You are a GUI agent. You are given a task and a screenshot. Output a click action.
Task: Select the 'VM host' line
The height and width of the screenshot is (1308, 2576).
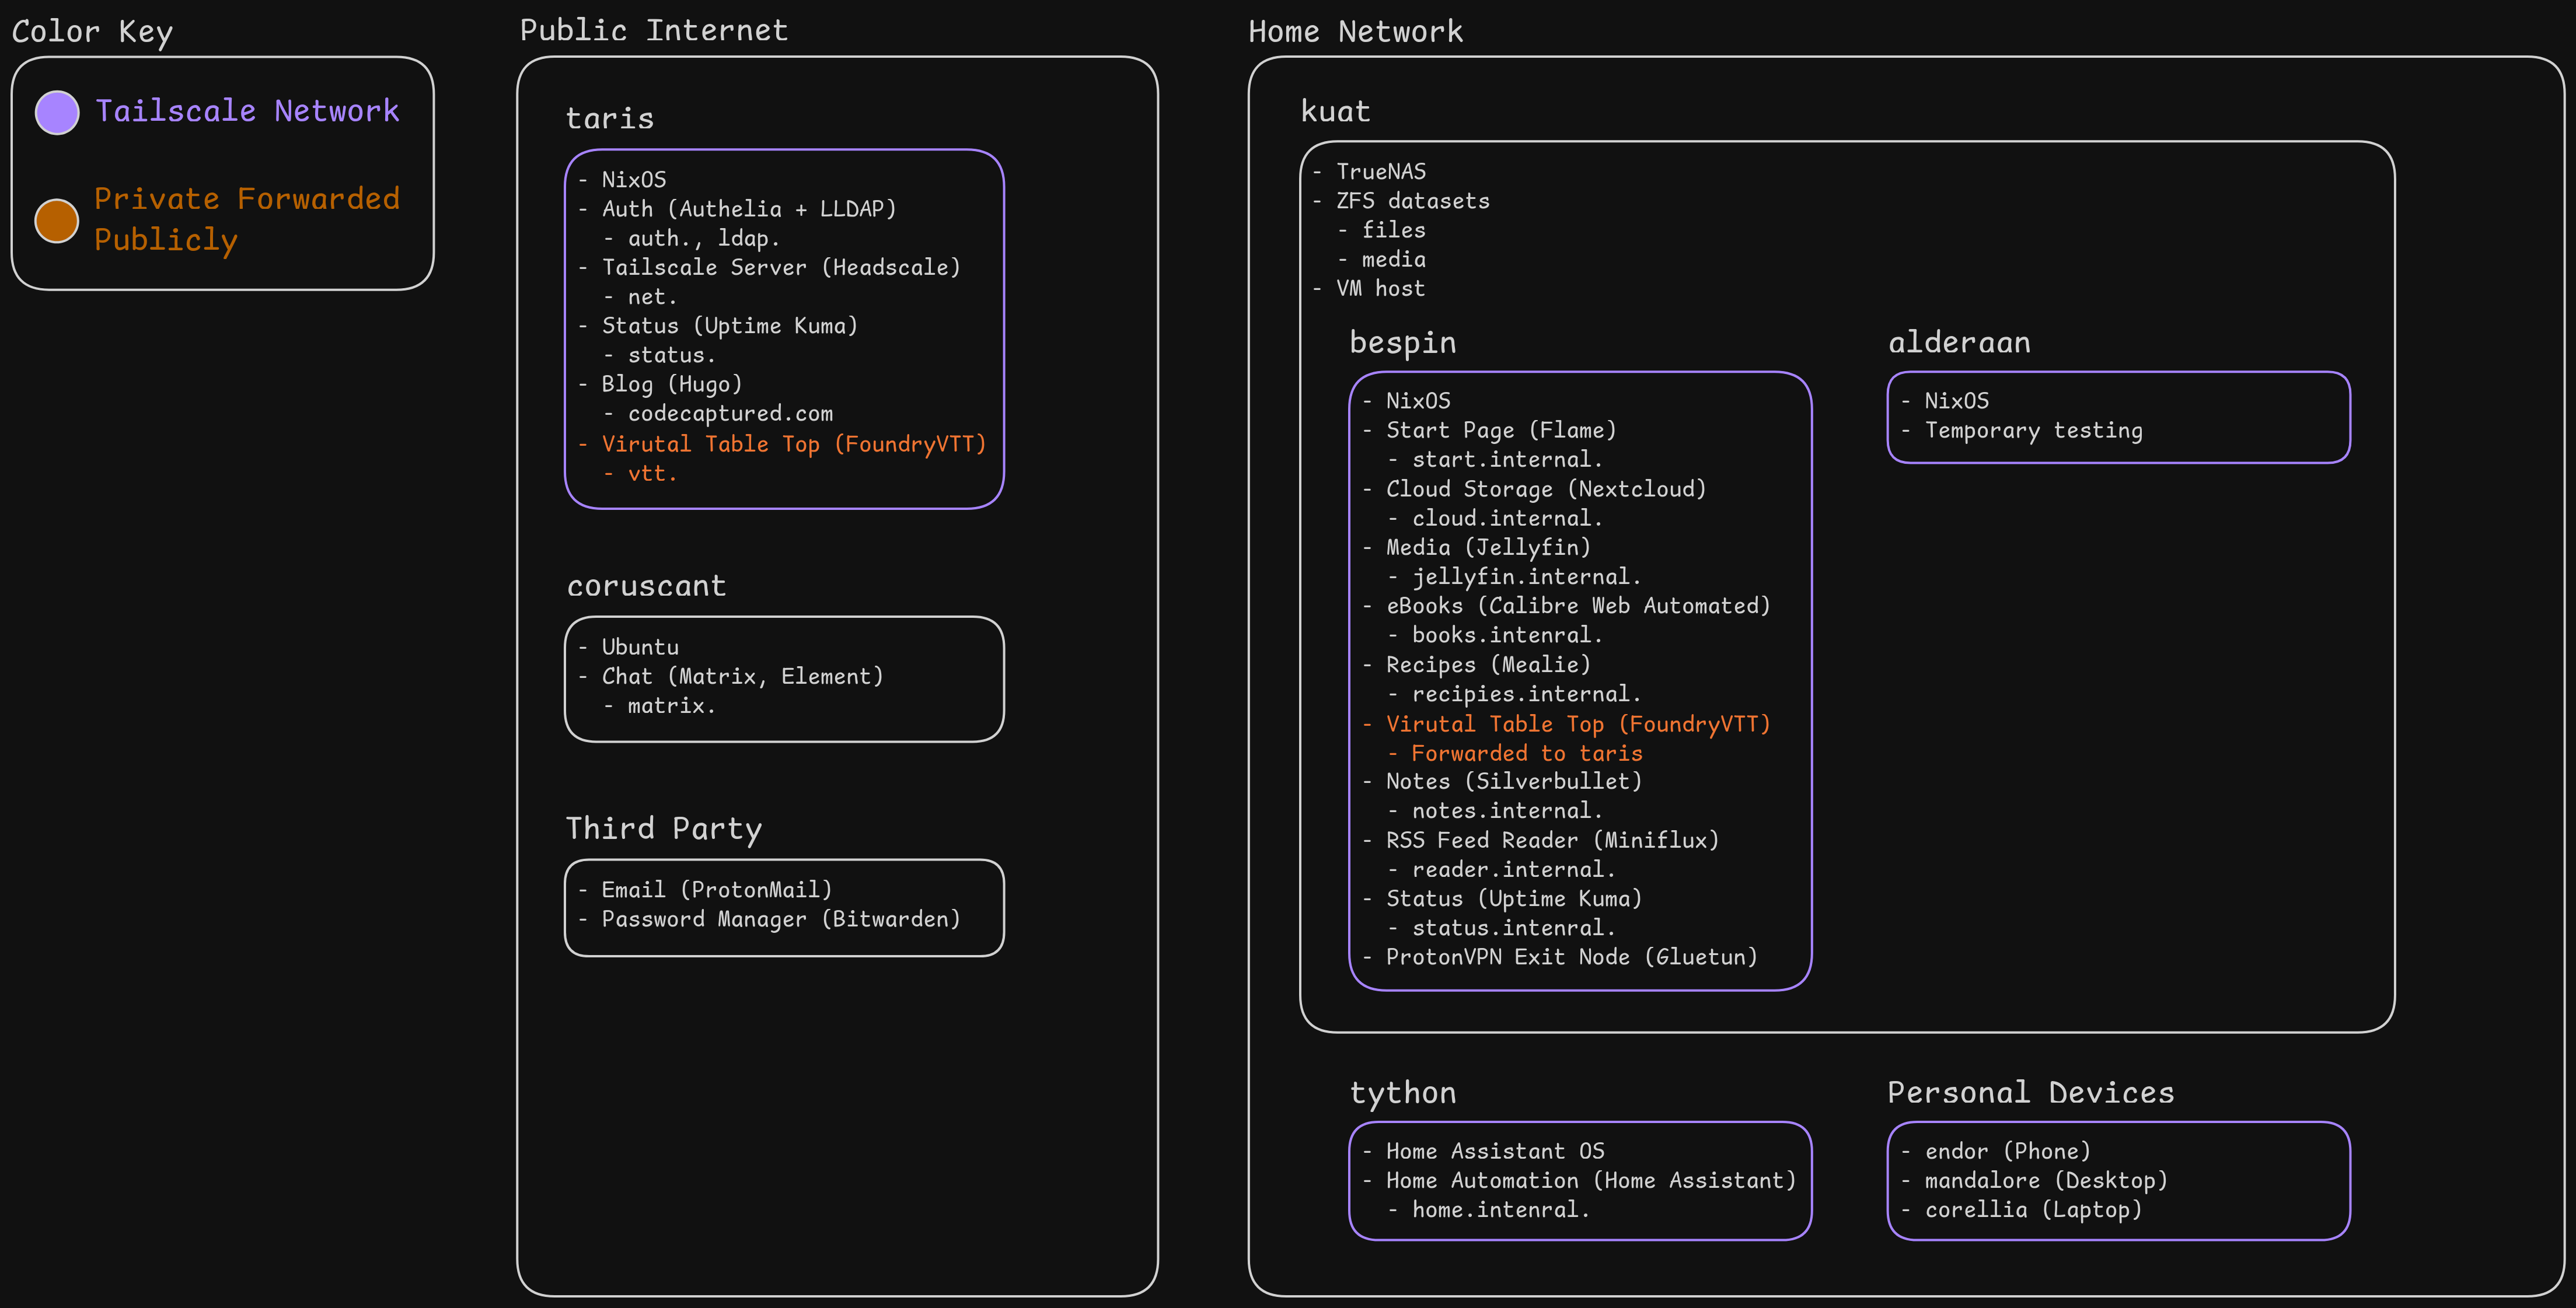(x=1381, y=288)
